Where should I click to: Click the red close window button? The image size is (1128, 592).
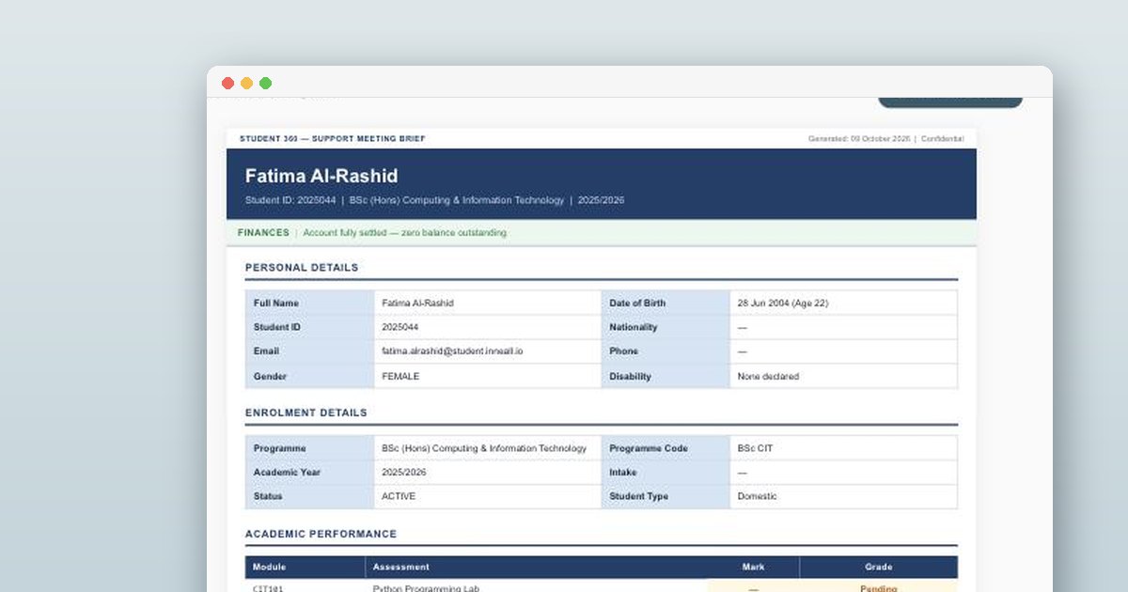click(x=227, y=83)
